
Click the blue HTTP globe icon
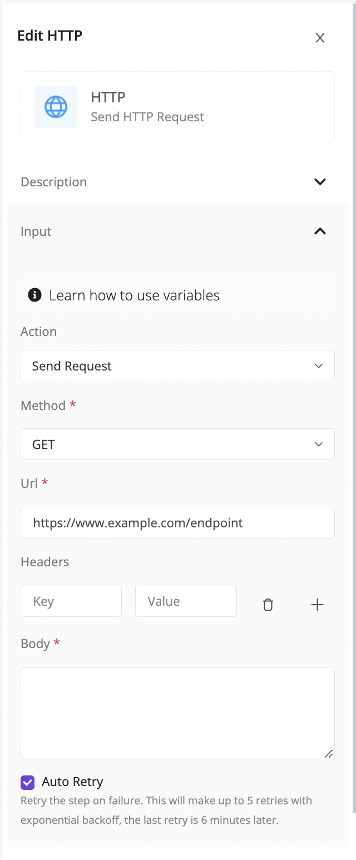pos(56,106)
